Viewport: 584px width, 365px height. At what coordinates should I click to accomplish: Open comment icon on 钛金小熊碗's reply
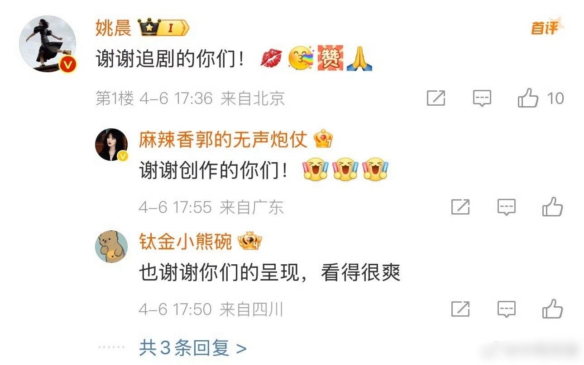(x=507, y=309)
